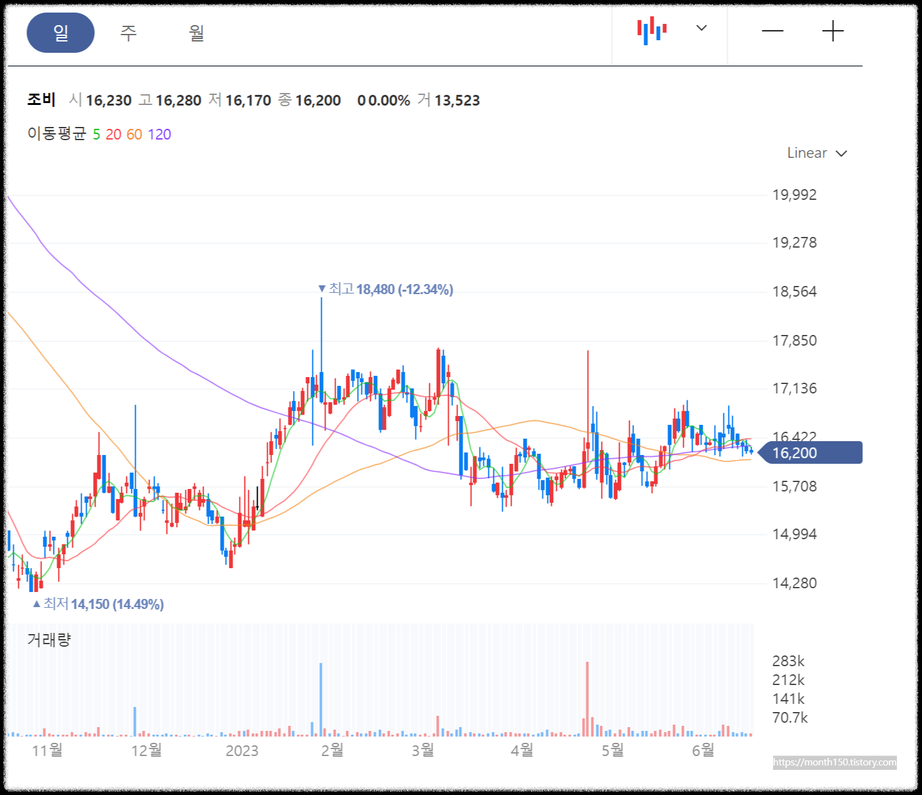Image resolution: width=922 pixels, height=795 pixels.
Task: Click the 283k volume axis label
Action: click(788, 661)
